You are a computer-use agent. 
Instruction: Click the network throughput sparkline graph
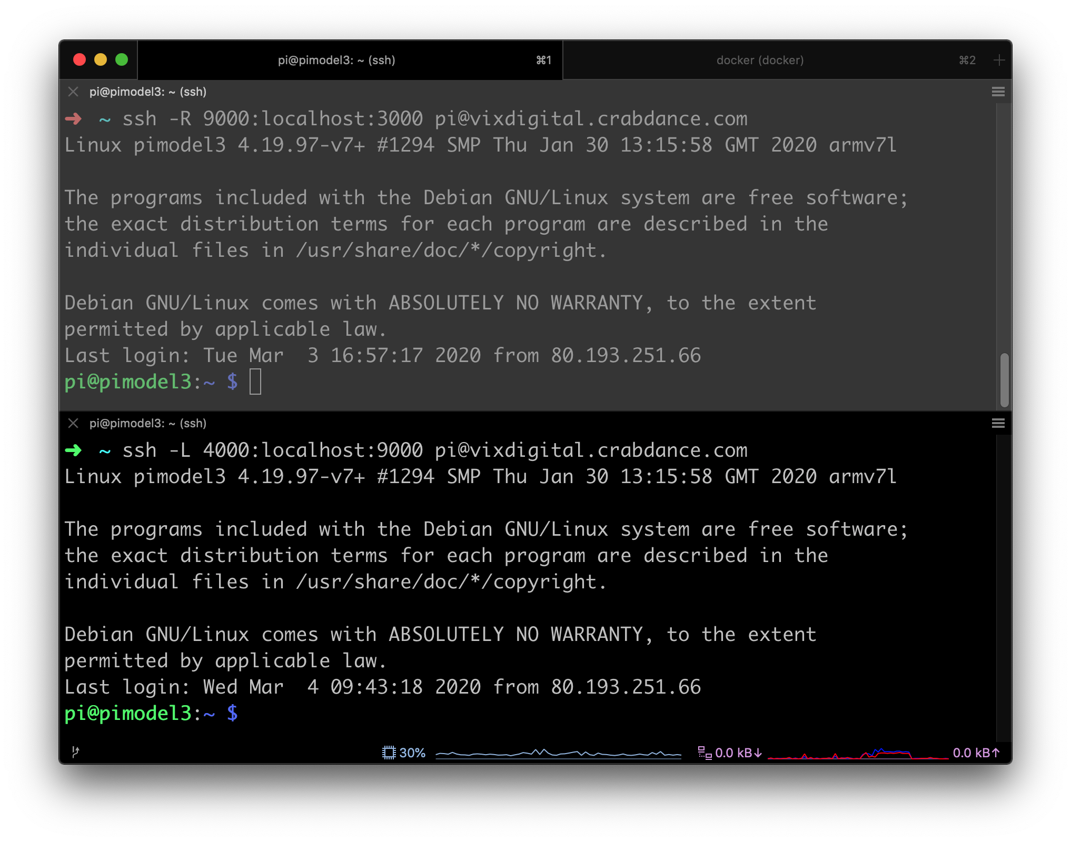coord(858,753)
